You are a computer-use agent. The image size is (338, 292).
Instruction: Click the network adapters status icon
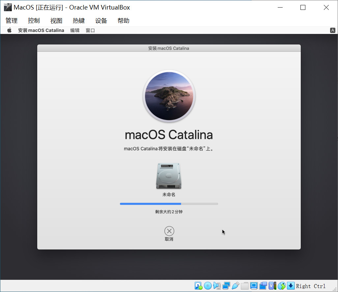click(x=226, y=286)
